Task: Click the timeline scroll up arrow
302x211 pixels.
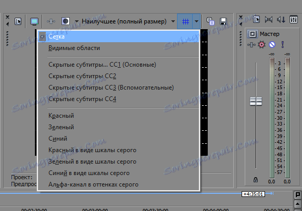Action: pos(297,204)
